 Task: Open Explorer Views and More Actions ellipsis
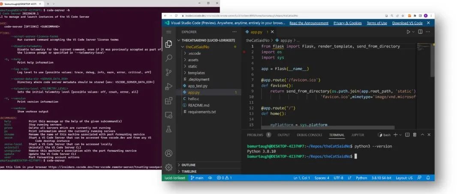pyautogui.click(x=234, y=32)
